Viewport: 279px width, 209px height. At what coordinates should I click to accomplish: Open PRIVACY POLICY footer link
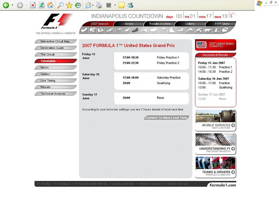(x=151, y=184)
